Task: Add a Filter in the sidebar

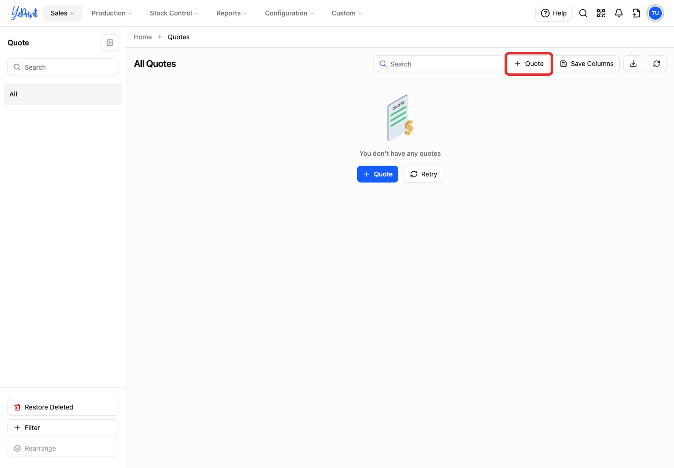Action: tap(63, 428)
